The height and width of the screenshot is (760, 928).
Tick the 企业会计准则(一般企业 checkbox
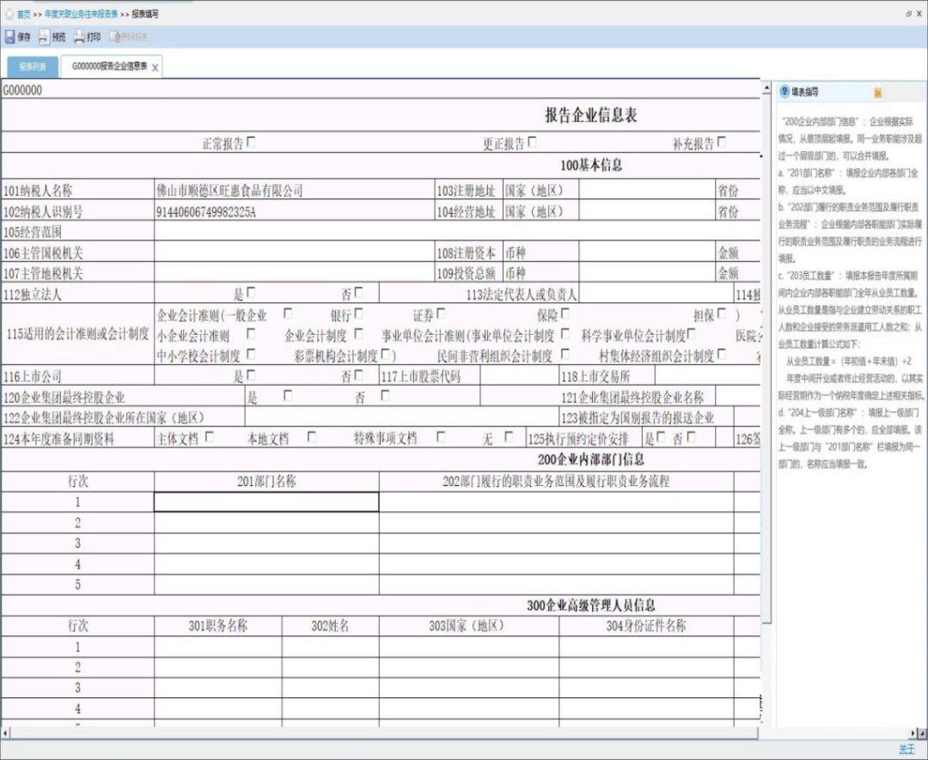click(x=288, y=313)
